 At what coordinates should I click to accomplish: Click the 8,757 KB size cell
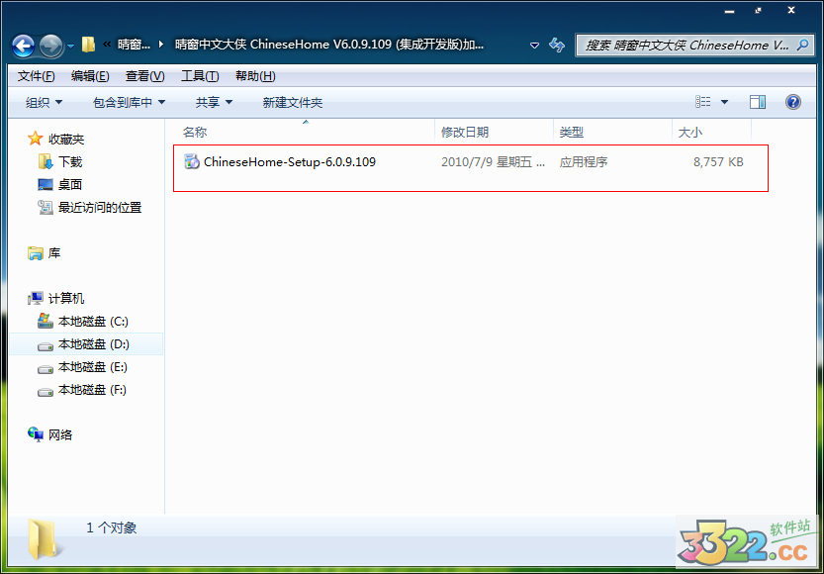718,162
